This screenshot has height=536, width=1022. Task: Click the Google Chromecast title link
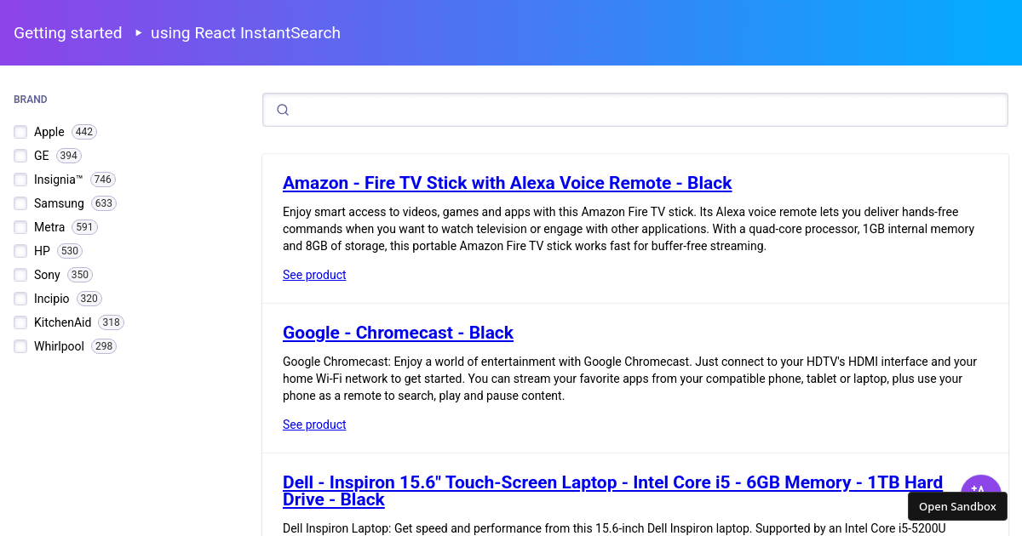pos(398,333)
